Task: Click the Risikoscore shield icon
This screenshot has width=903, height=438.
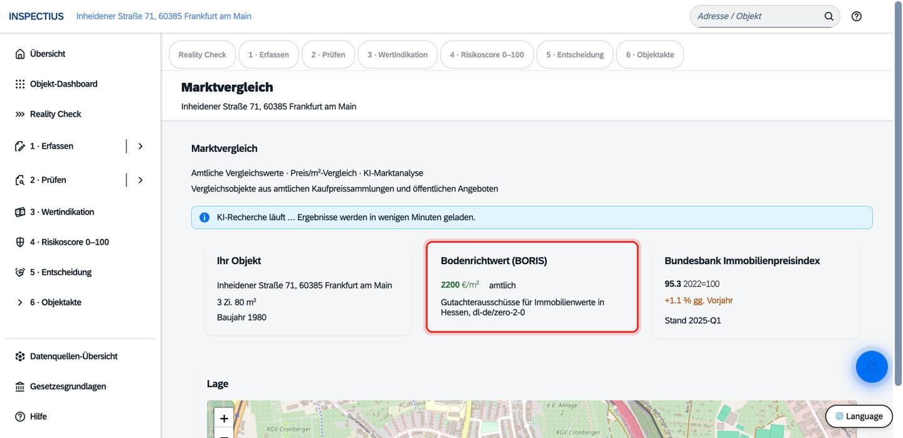Action: 20,242
